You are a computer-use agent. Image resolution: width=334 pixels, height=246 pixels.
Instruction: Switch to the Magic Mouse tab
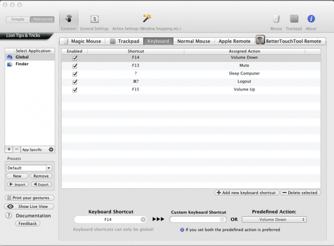pos(82,41)
